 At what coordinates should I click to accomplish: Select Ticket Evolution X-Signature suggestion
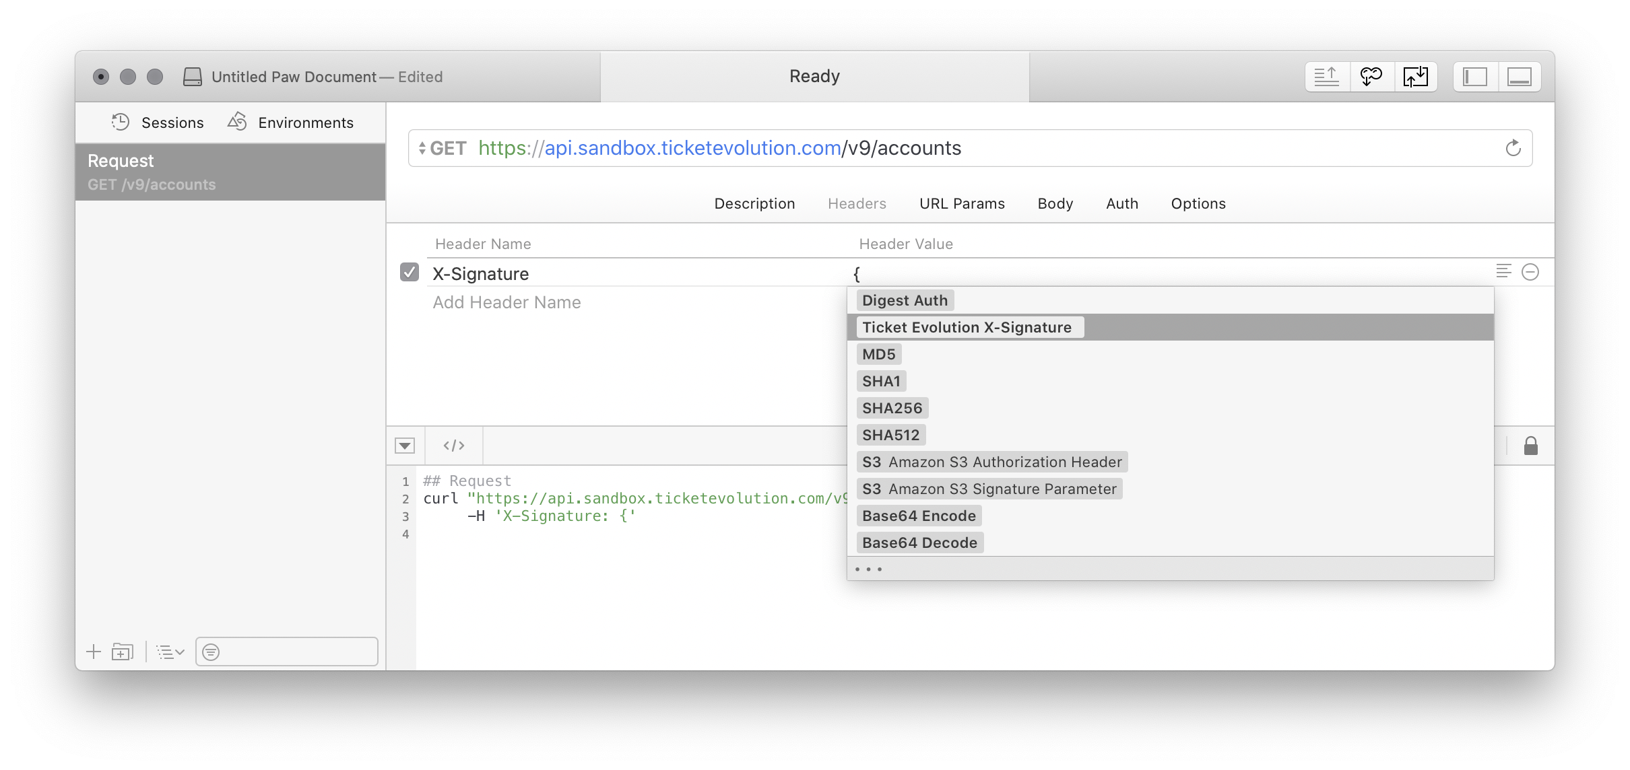click(x=967, y=328)
